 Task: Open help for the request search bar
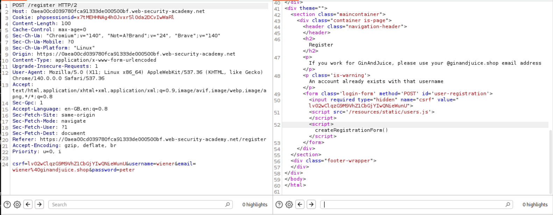coord(7,205)
